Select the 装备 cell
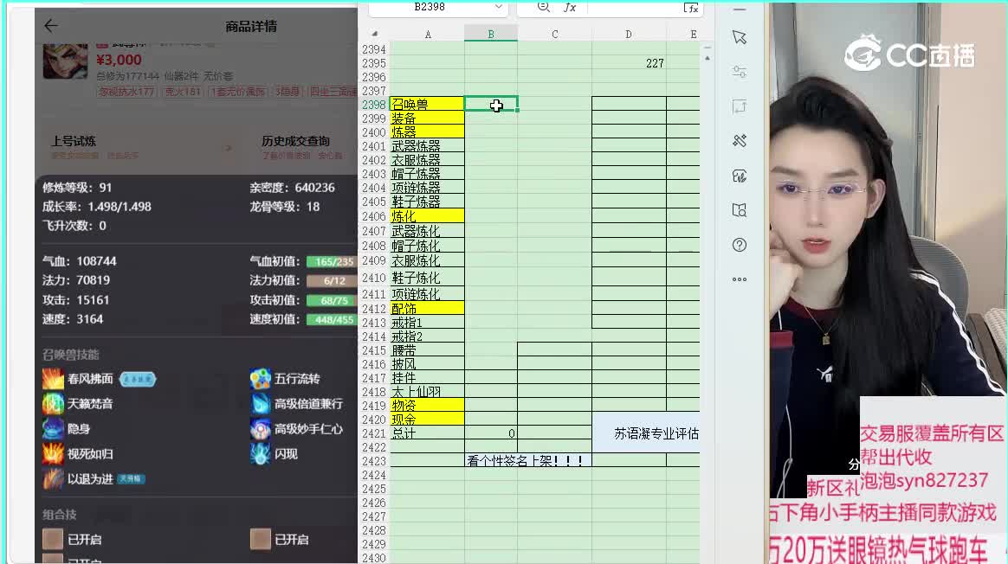Viewport: 1008px width, 564px height. 427,119
